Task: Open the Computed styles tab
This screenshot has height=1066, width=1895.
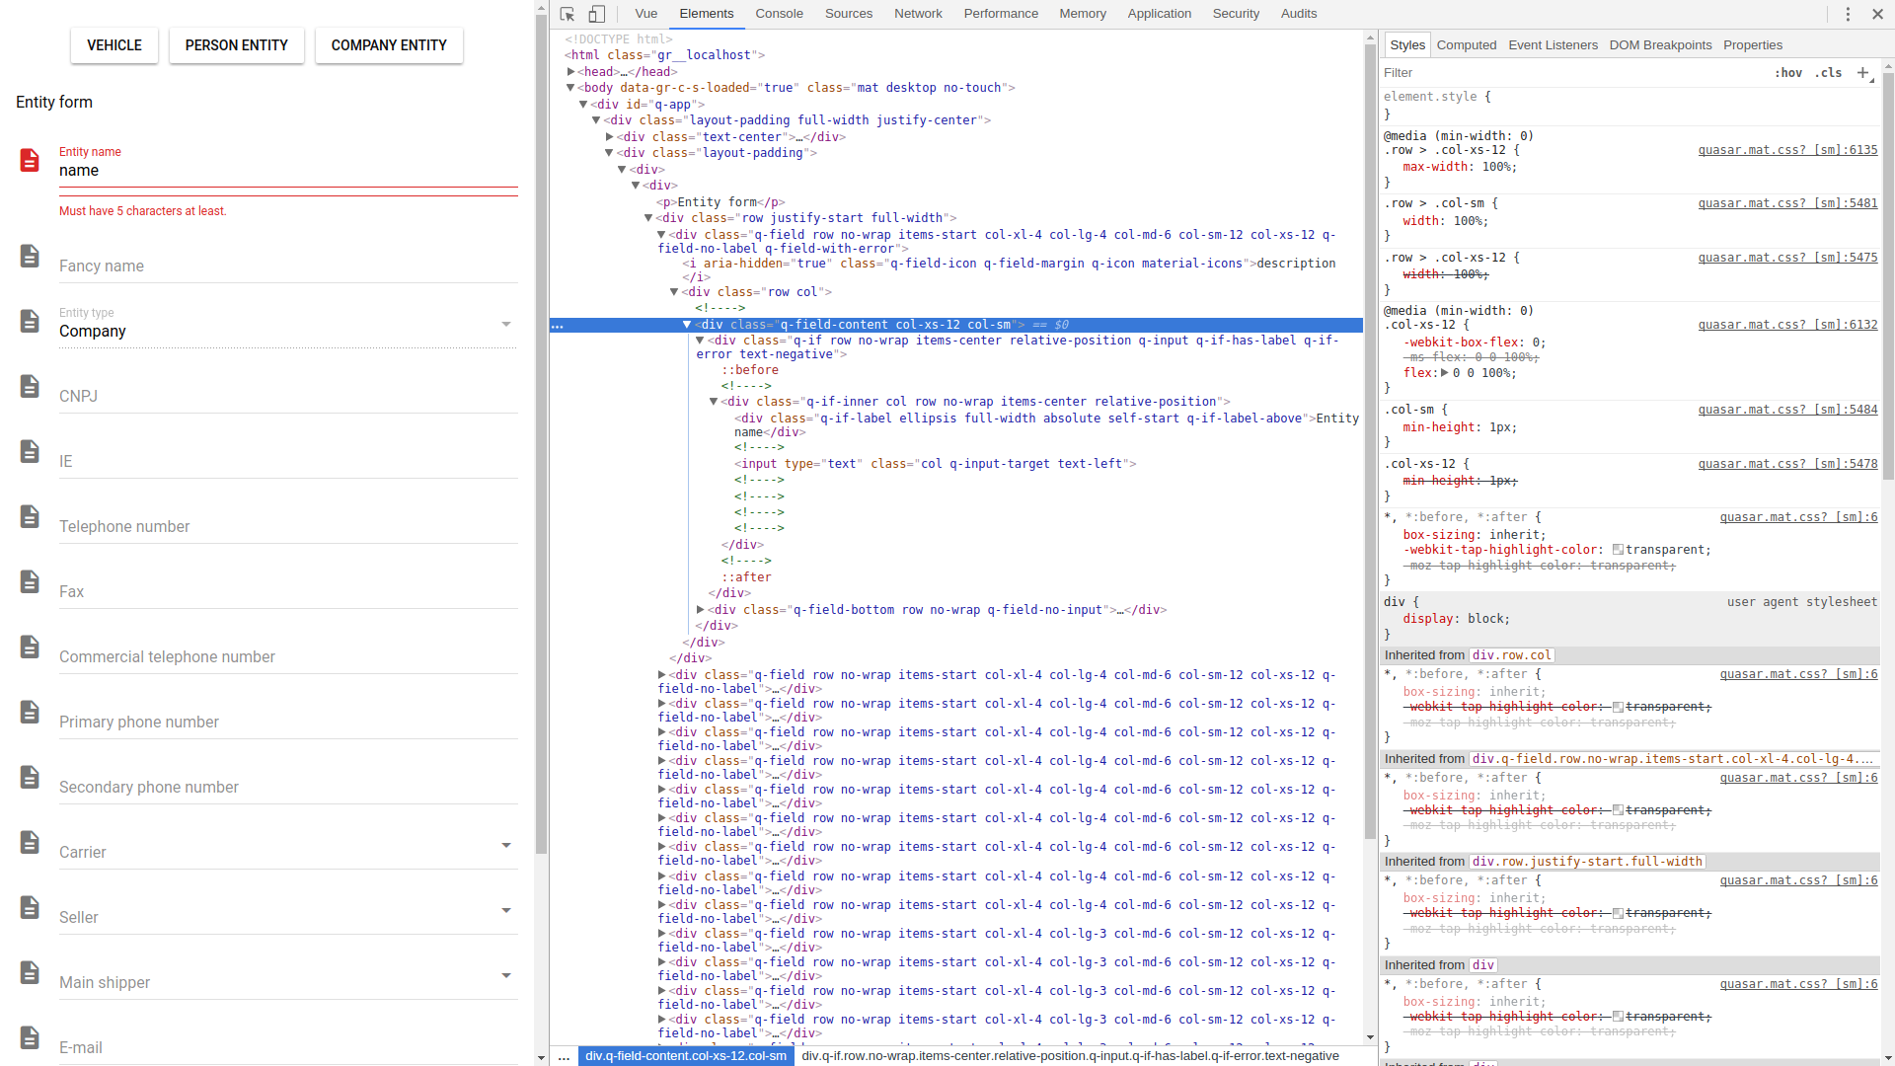Action: coord(1468,44)
